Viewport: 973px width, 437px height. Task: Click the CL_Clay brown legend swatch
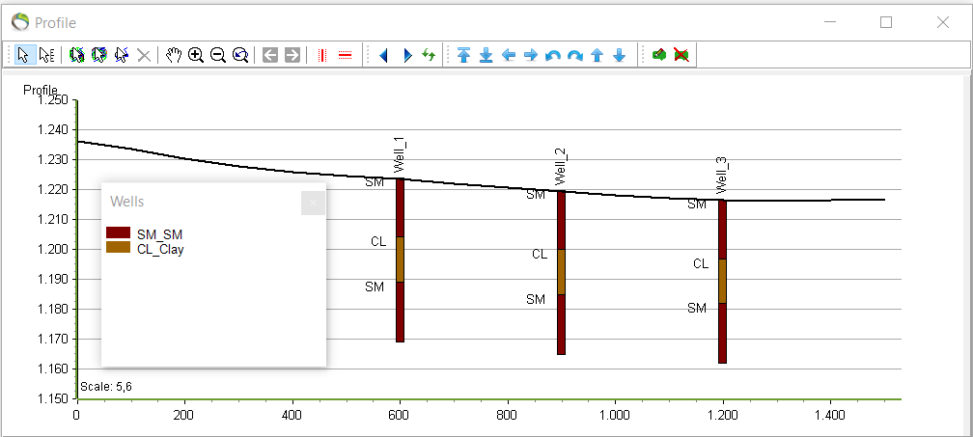pos(118,248)
